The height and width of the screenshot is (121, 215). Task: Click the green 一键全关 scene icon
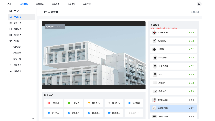point(69,103)
